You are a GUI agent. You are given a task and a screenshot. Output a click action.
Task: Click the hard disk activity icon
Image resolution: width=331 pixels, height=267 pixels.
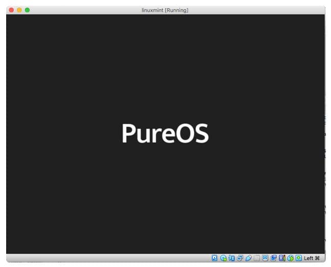(214, 258)
